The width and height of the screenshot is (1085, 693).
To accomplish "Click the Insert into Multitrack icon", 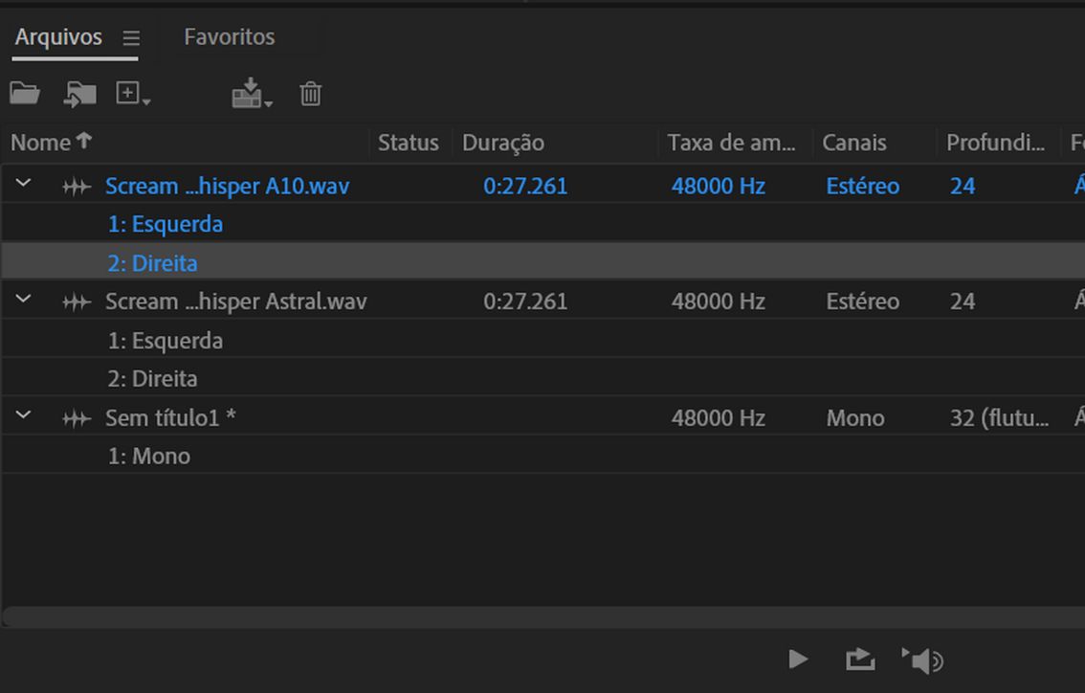I will click(252, 94).
